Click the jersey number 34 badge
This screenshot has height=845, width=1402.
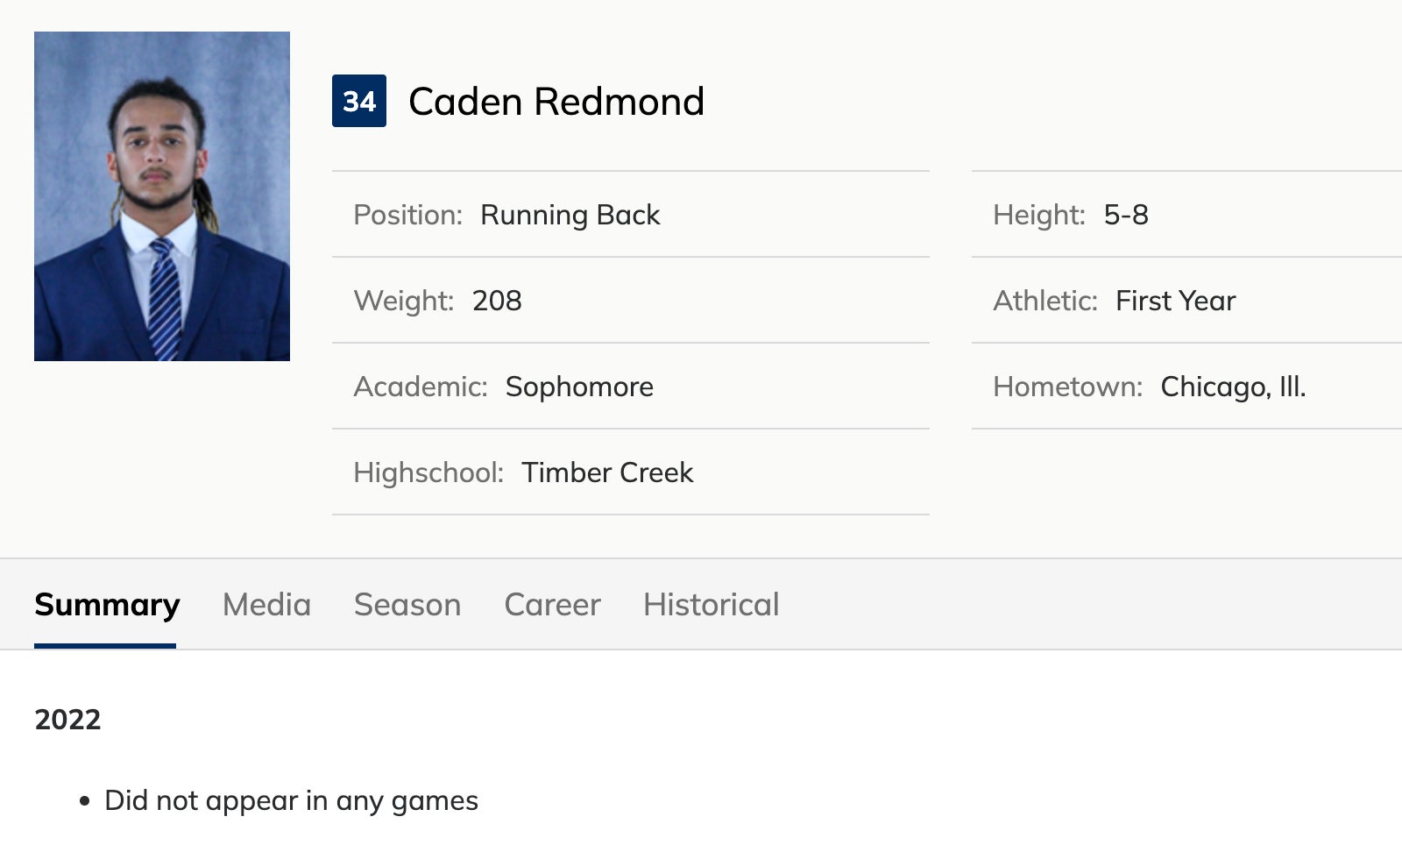[x=359, y=102]
